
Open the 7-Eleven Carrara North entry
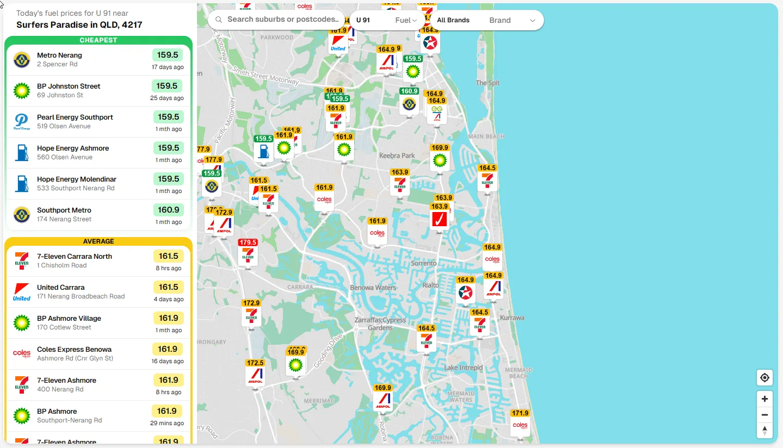coord(98,261)
